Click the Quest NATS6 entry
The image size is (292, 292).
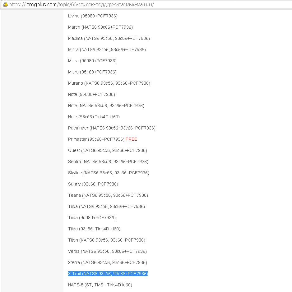(108, 150)
